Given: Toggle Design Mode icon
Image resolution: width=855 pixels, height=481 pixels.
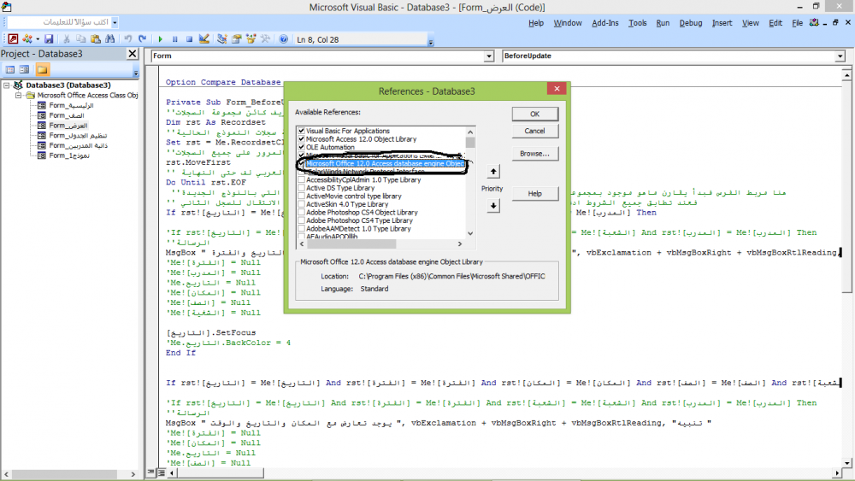Looking at the screenshot, I should (204, 38).
